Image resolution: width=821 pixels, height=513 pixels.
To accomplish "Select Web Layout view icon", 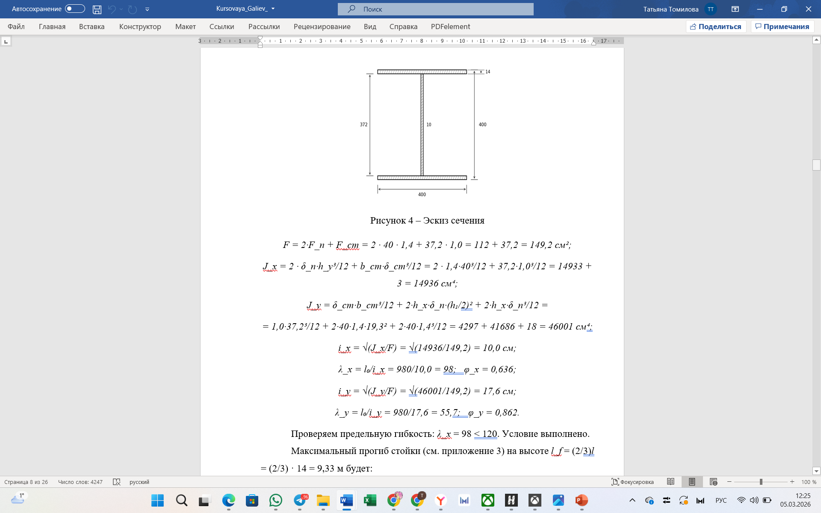I will pyautogui.click(x=713, y=482).
